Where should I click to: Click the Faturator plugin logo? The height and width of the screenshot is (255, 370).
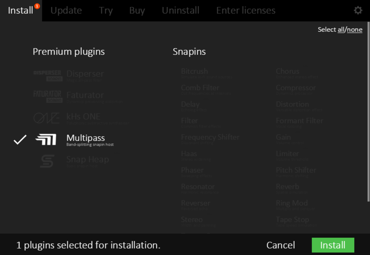click(47, 96)
